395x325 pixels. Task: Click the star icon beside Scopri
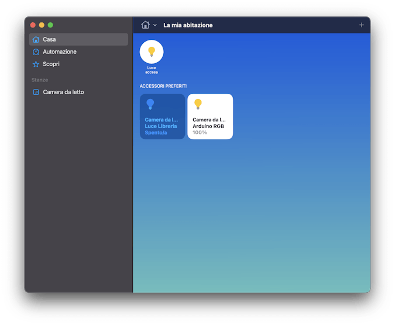(36, 64)
